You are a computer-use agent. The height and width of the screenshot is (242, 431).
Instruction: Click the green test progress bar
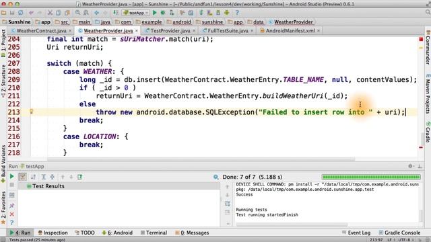tap(371, 177)
